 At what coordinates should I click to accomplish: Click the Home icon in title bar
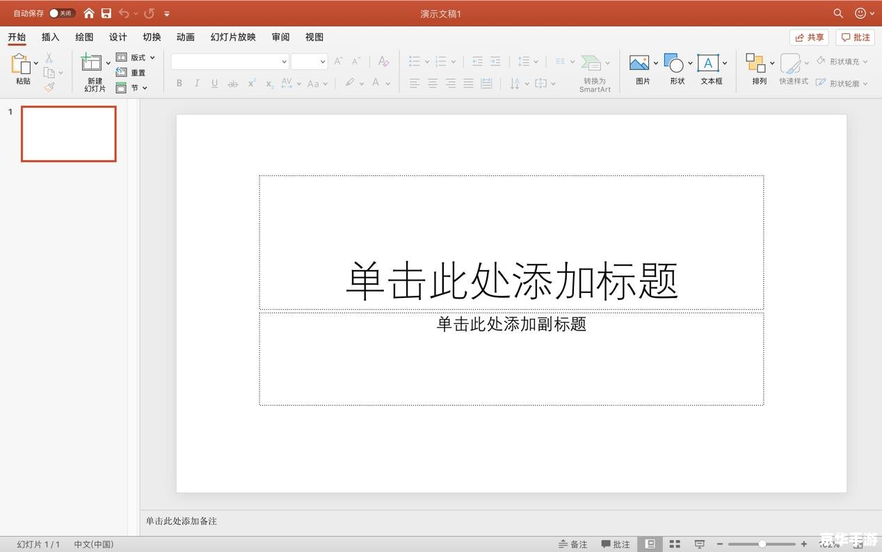(89, 13)
